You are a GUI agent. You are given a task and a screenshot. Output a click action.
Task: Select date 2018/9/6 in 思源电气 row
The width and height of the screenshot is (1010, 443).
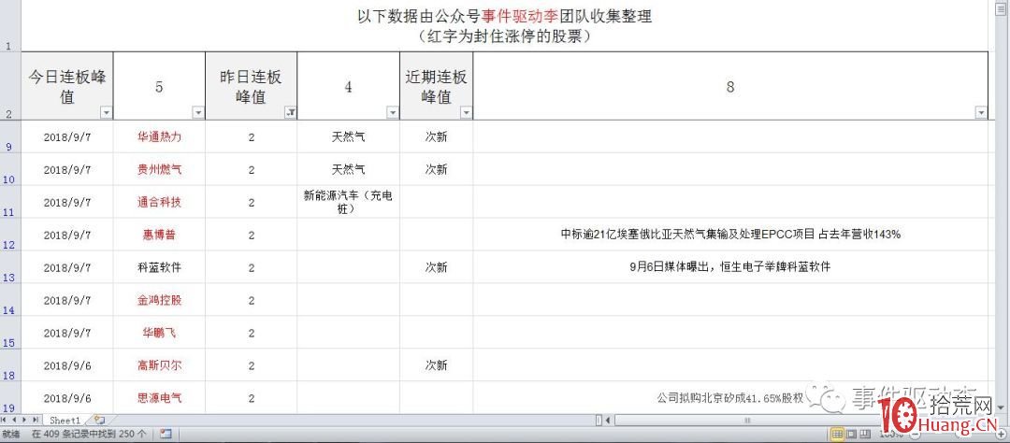coord(67,398)
